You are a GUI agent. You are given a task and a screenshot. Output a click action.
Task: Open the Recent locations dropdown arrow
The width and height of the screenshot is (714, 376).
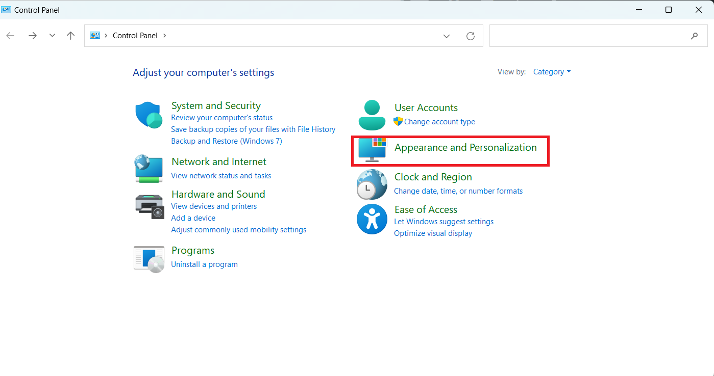click(52, 36)
